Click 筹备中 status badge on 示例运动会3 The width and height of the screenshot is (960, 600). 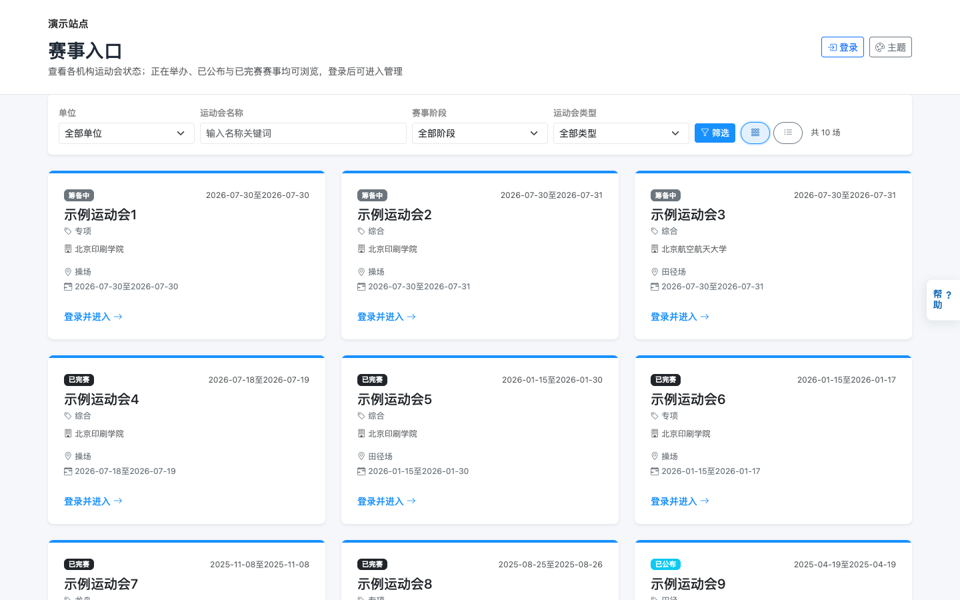[x=665, y=195]
